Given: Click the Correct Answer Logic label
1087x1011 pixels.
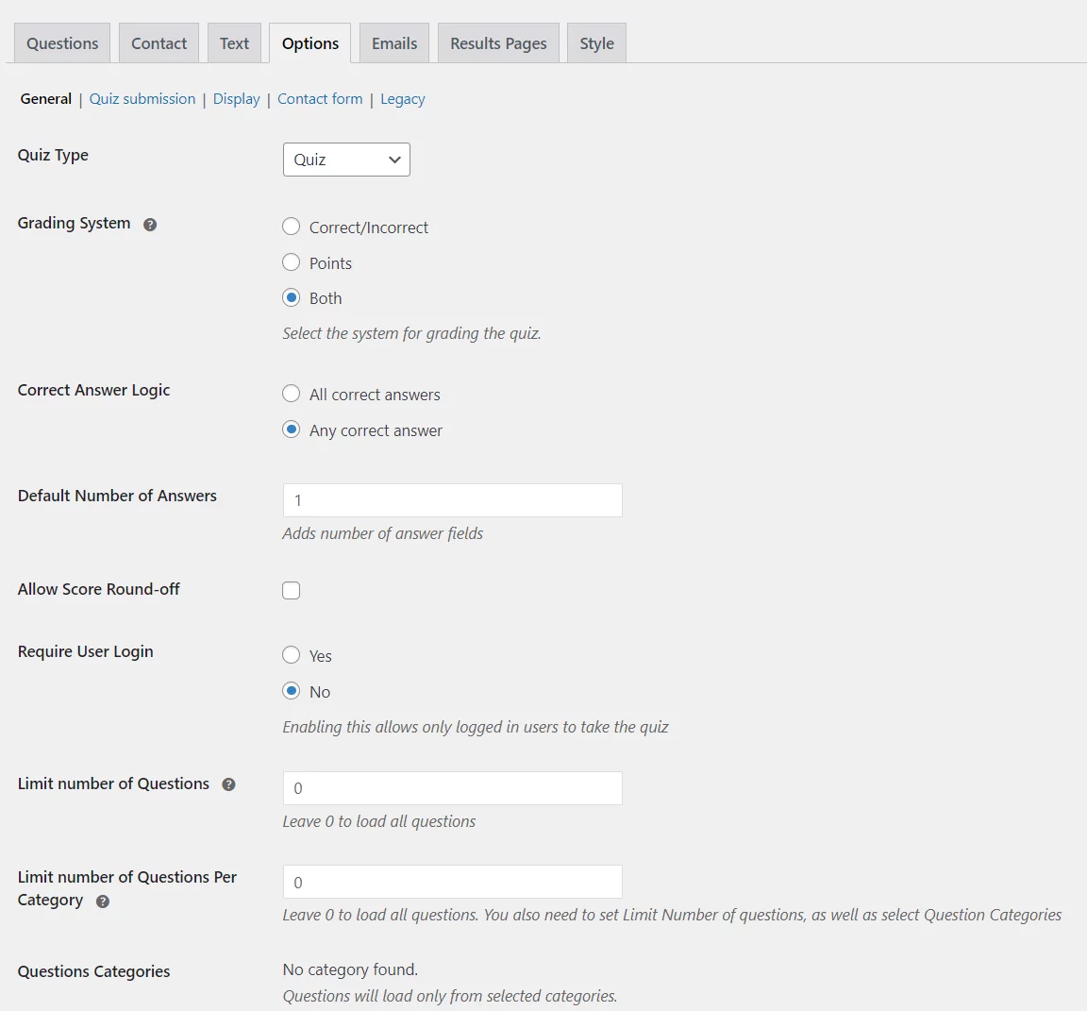Looking at the screenshot, I should pos(93,390).
